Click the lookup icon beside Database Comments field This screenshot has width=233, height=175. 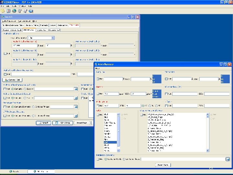tap(227, 159)
